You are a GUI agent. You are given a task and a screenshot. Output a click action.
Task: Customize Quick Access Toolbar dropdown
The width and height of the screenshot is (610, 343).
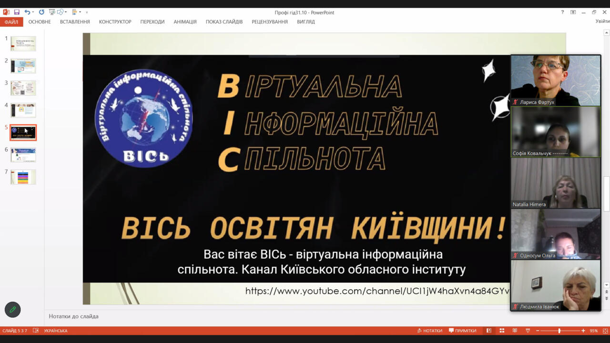[87, 12]
